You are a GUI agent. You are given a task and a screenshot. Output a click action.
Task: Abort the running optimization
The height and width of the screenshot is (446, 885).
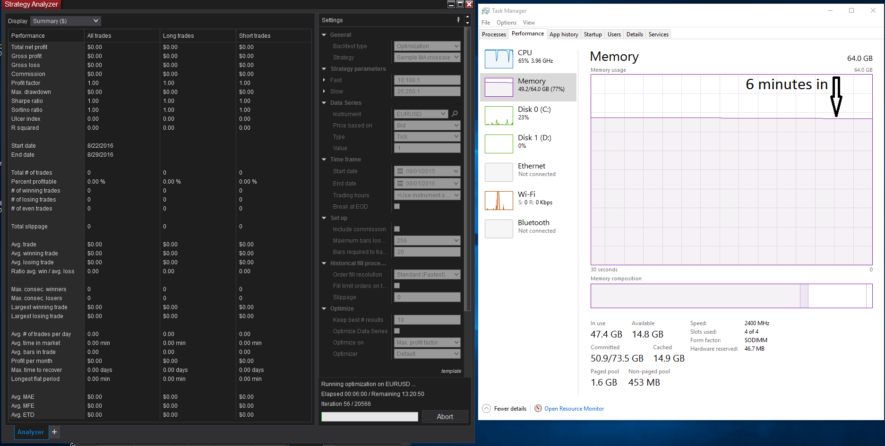pos(445,417)
